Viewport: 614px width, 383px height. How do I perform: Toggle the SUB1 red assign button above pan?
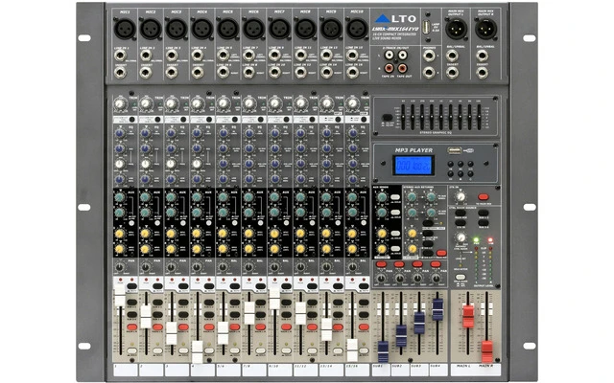[381, 264]
